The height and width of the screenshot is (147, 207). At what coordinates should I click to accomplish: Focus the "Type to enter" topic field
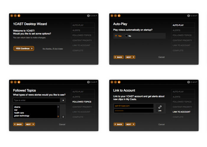pos(37,100)
